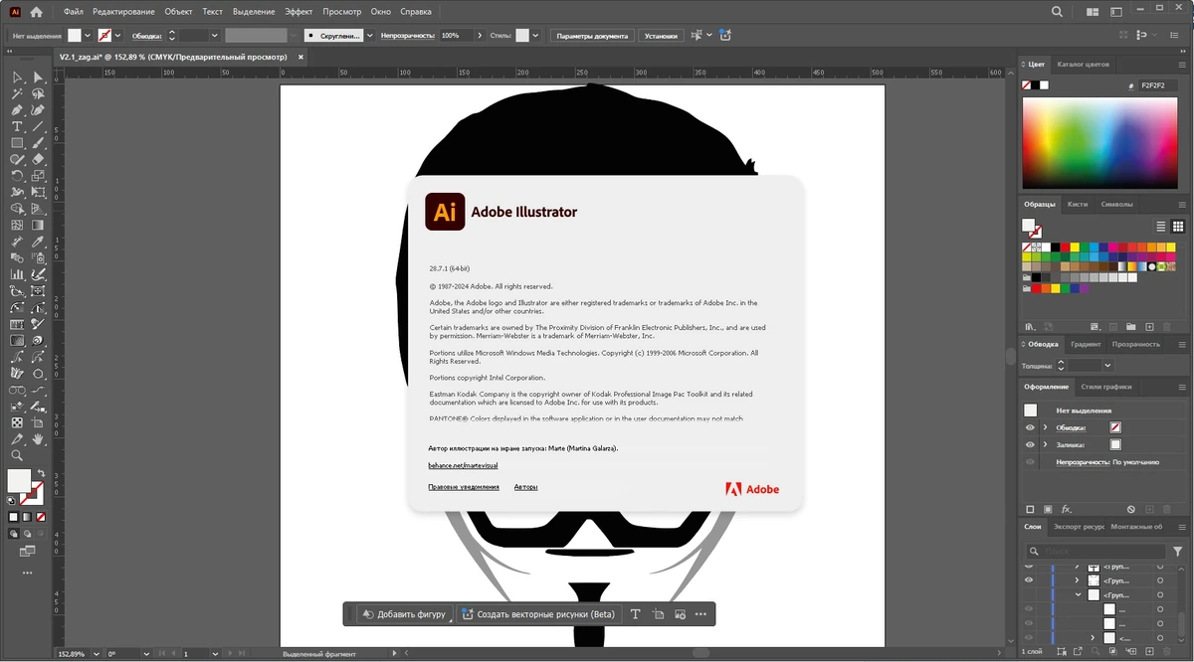Screen dimensions: 1194x662
Task: Click the filter funnel in Layers panel
Action: click(x=1179, y=551)
